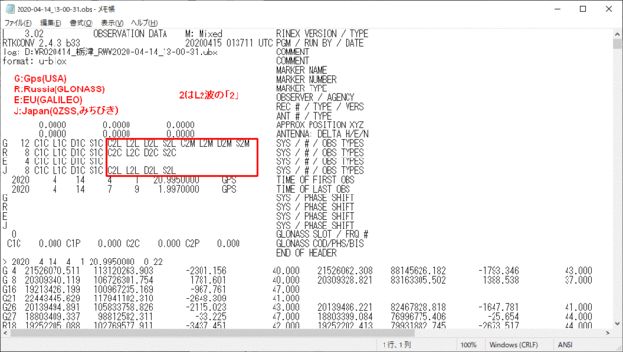Image resolution: width=623 pixels, height=352 pixels.
Task: Place the cursor on the RINEX VERSION / TYPE line
Action: 322,34
